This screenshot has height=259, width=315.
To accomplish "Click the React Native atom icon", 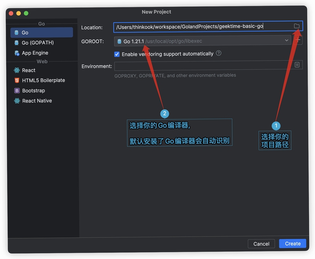I will point(17,101).
